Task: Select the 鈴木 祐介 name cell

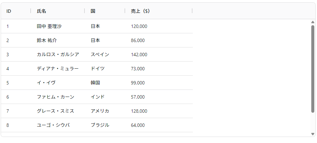Action: click(x=58, y=40)
